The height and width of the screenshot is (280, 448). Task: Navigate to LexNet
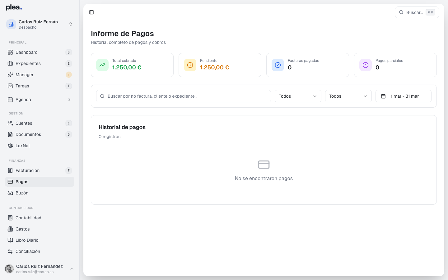(40, 146)
